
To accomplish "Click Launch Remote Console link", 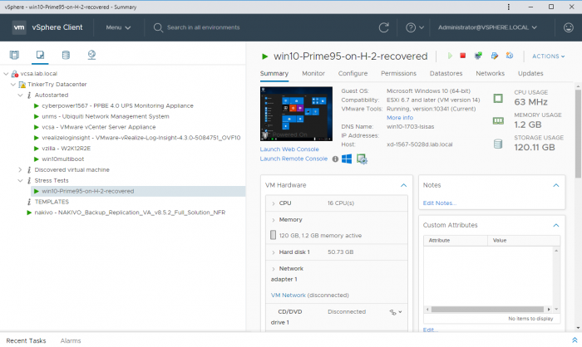I will 293,159.
